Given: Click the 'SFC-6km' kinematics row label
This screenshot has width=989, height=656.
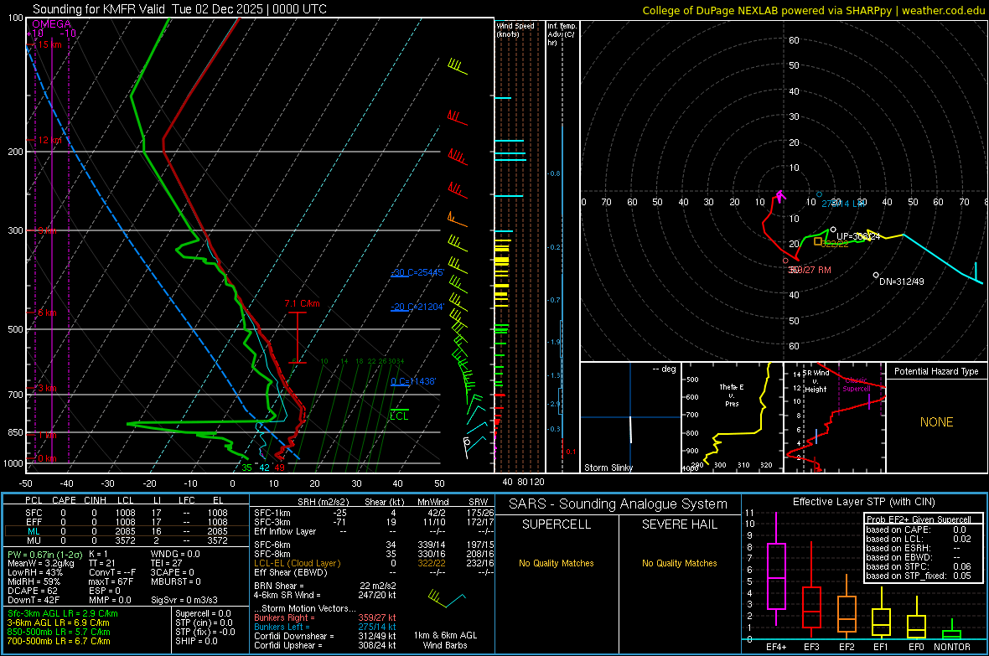Looking at the screenshot, I should pyautogui.click(x=272, y=545).
